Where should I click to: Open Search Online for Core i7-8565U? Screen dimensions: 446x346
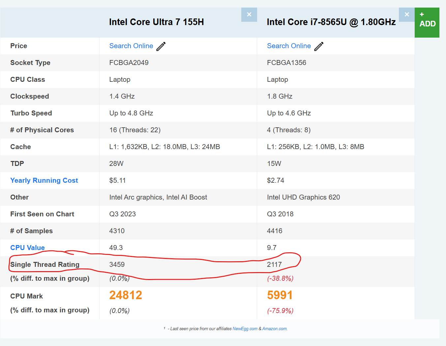coord(289,46)
